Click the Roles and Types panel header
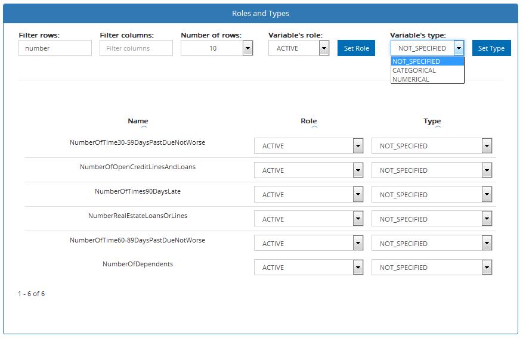The image size is (523, 339). coord(261,13)
